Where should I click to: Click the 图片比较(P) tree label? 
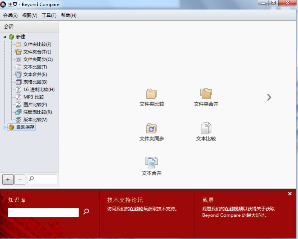[x=35, y=104]
